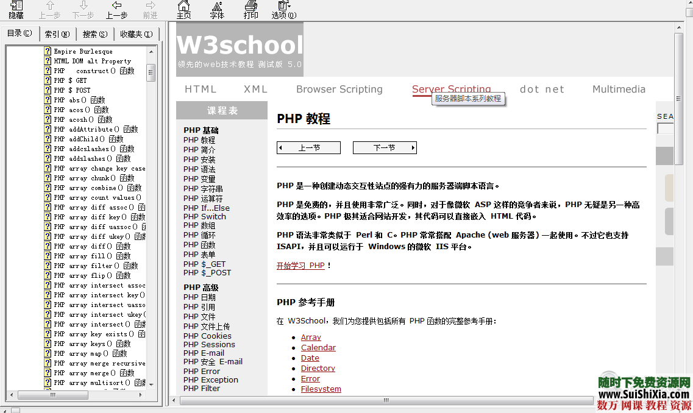Click topic icon beside PHP array combine()

(x=48, y=188)
